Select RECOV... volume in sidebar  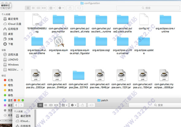[11, 70]
